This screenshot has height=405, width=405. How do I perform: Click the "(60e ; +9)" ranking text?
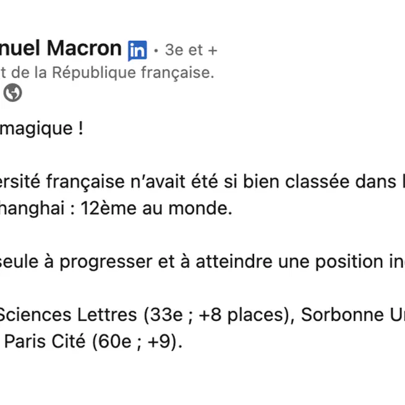point(137,341)
